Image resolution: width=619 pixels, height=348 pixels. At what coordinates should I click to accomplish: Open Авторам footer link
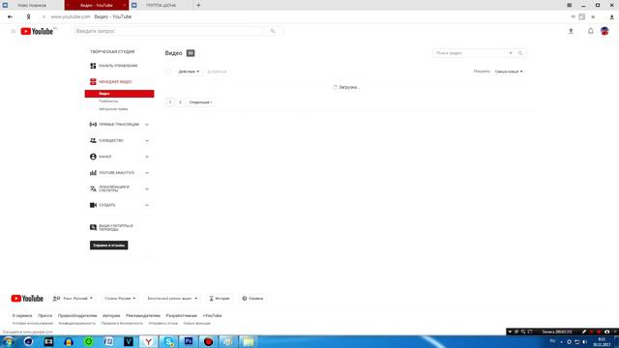[111, 316]
